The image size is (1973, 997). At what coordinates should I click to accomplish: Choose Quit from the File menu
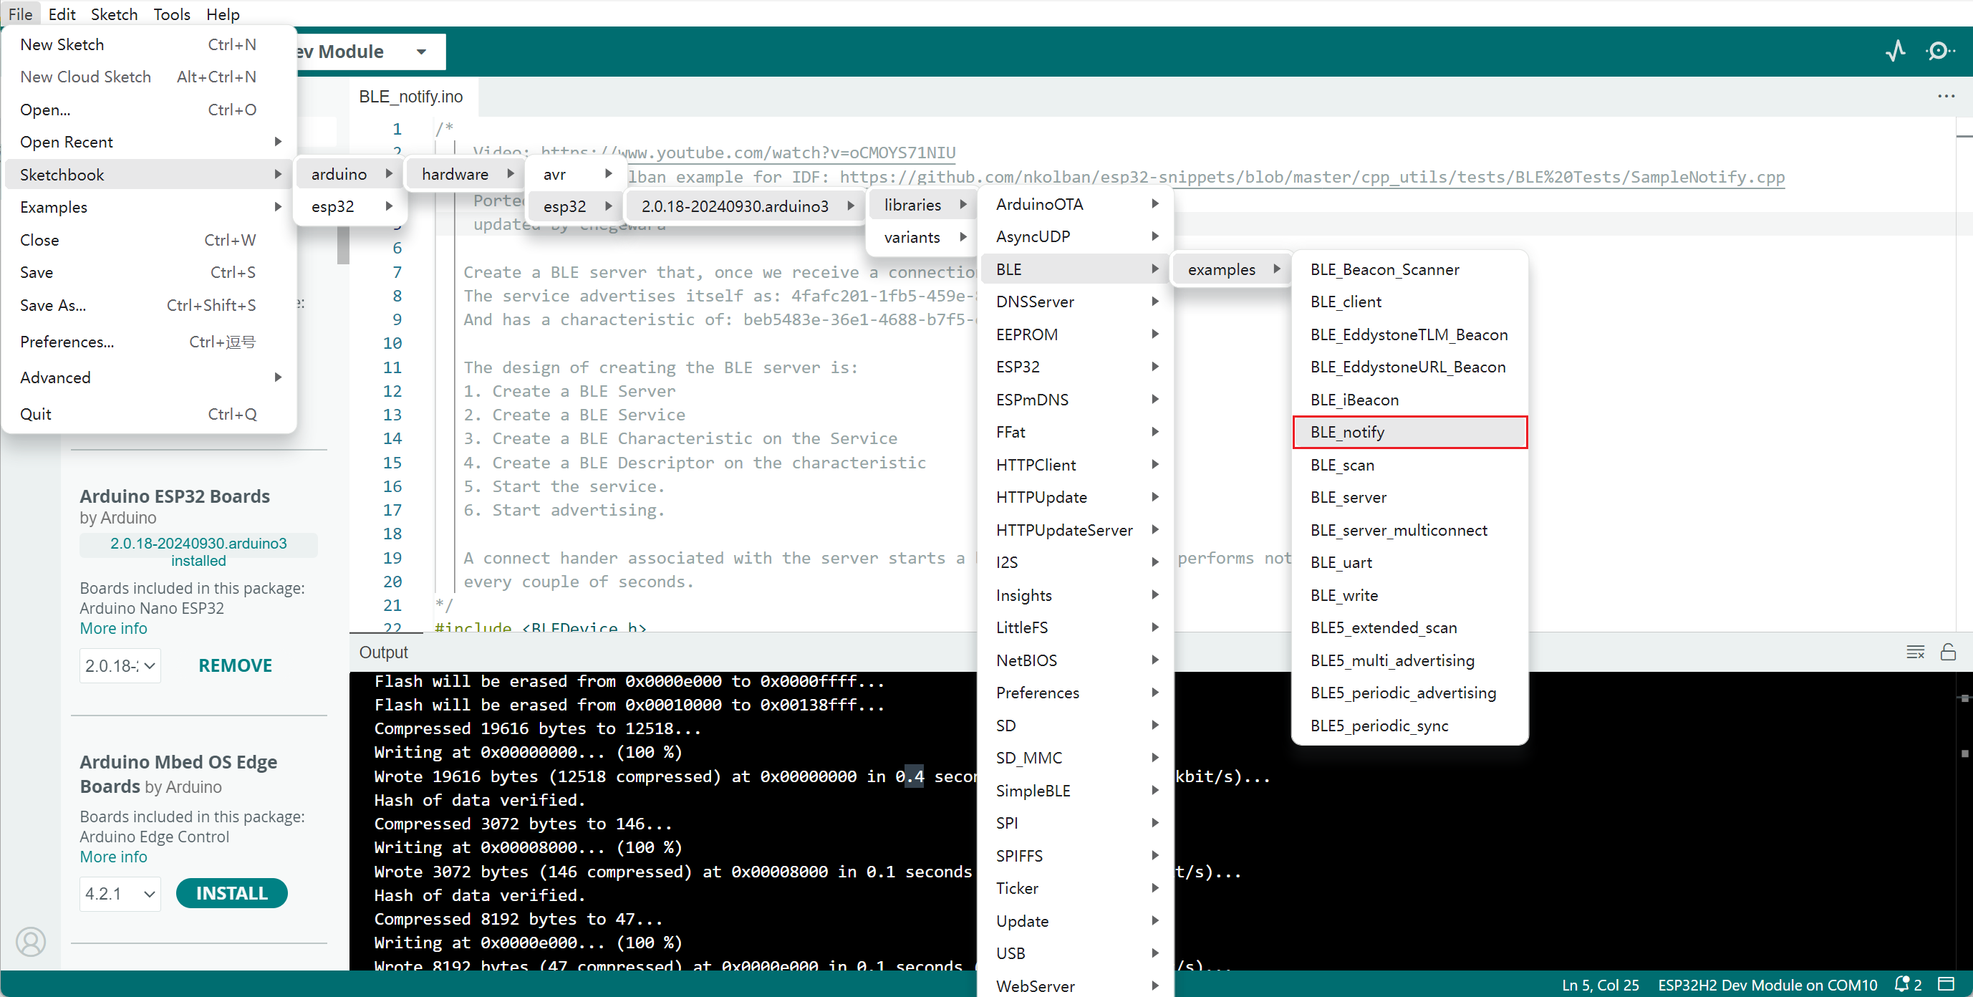tap(150, 414)
